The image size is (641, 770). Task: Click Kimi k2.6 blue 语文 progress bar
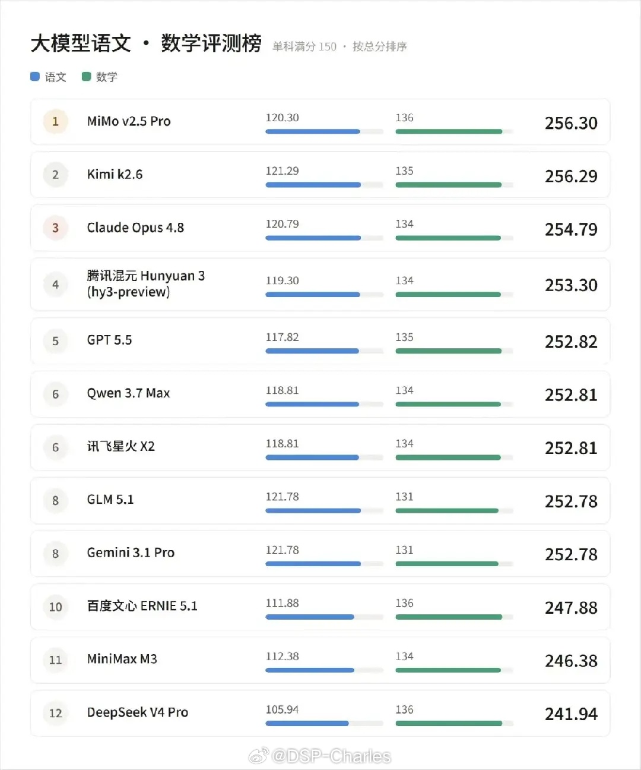point(313,185)
